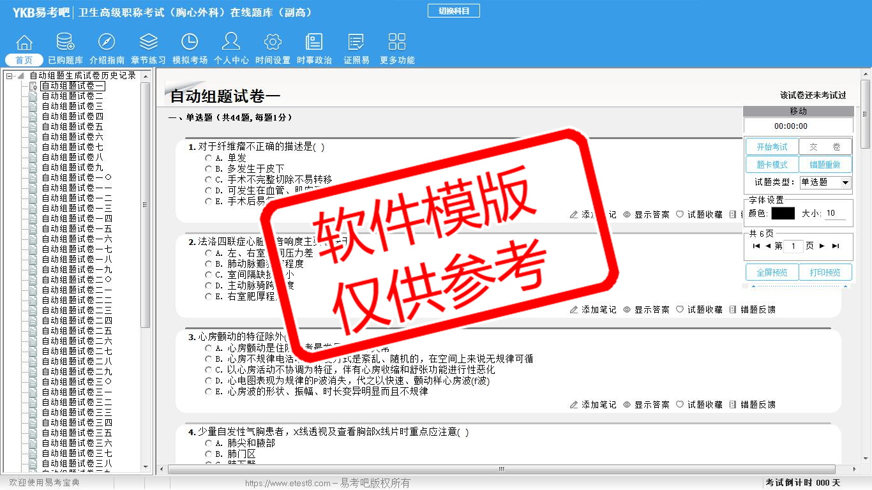Click the black font color swatch
The height and width of the screenshot is (490, 872).
point(783,214)
